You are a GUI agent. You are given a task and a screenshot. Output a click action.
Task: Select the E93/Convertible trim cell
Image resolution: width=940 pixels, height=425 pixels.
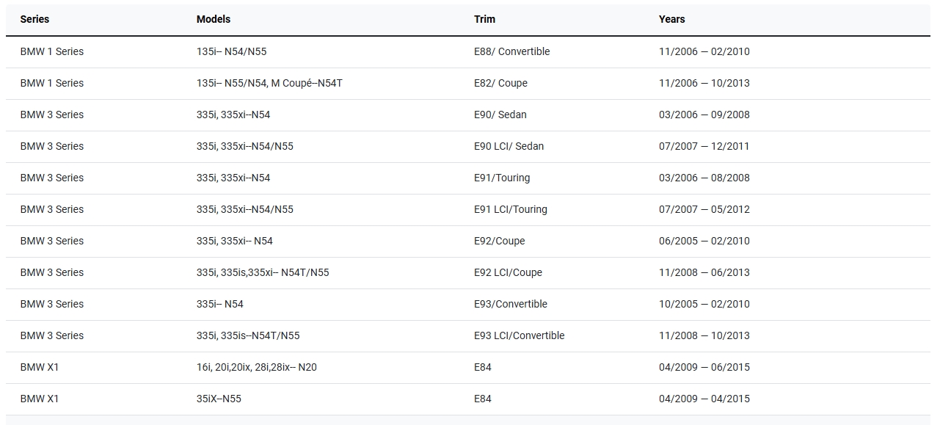(x=510, y=304)
